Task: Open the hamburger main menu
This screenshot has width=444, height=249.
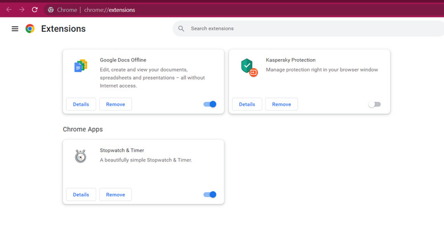Action: (15, 29)
